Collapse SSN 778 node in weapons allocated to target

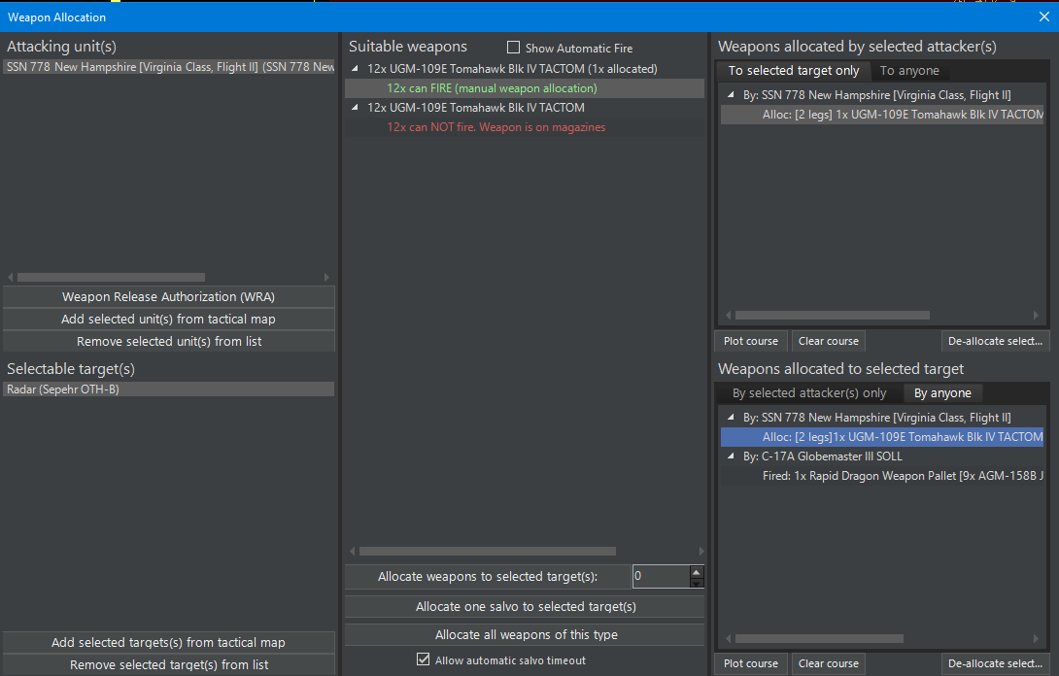pyautogui.click(x=731, y=418)
